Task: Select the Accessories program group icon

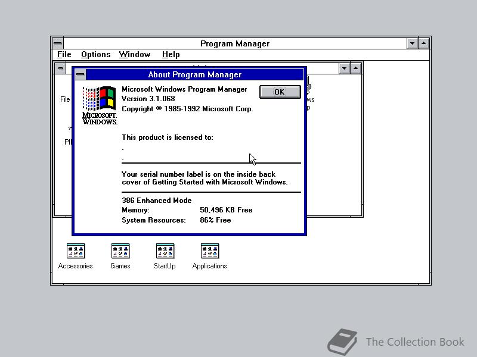Action: click(76, 250)
